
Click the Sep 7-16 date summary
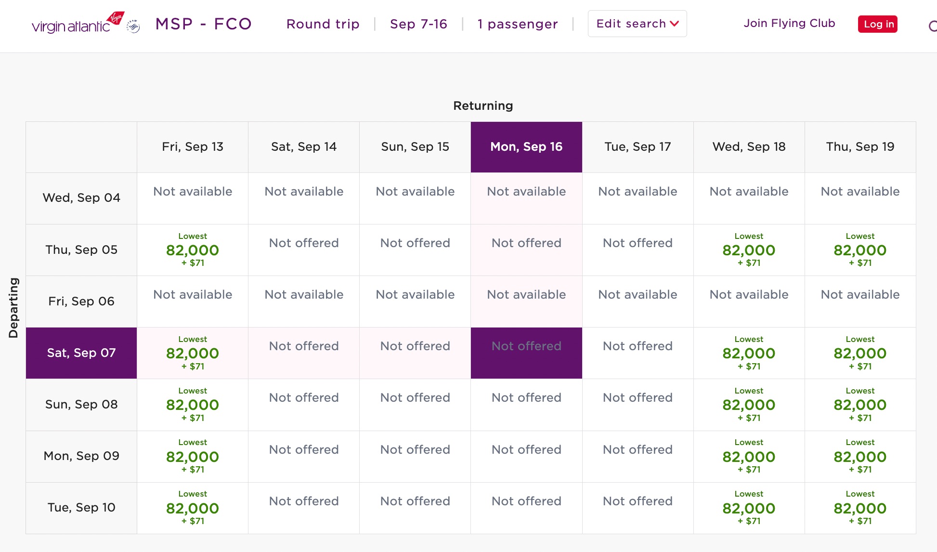coord(418,24)
